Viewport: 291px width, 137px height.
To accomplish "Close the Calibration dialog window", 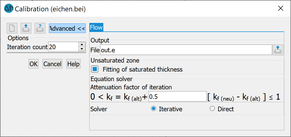I will [280, 8].
